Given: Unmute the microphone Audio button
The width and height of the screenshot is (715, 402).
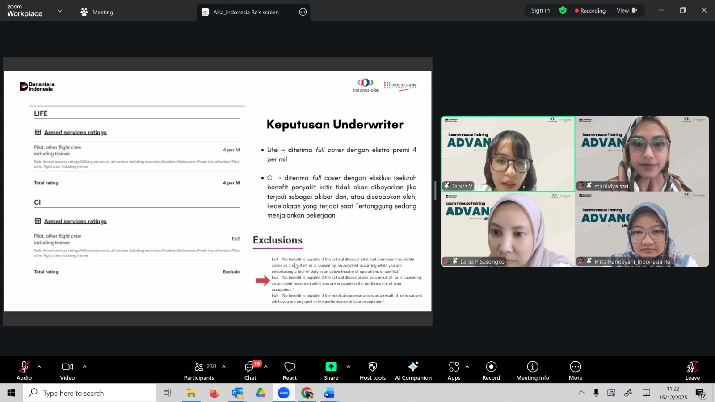Looking at the screenshot, I should tap(24, 370).
